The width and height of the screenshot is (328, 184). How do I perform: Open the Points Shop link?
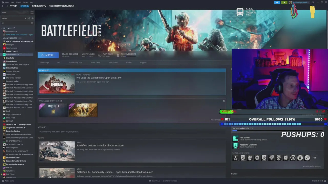95,63
